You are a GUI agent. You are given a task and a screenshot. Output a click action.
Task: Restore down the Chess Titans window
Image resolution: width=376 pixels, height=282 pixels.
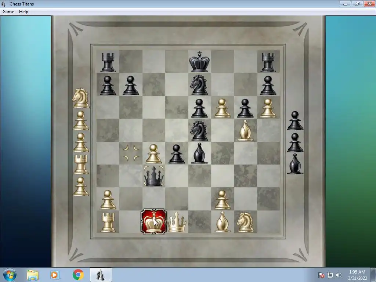pos(357,4)
